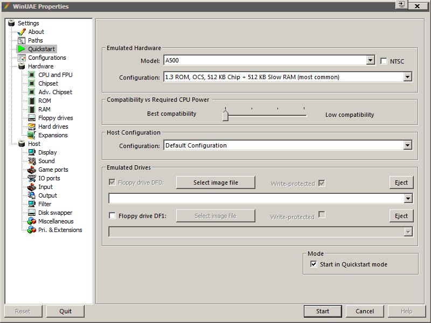Image resolution: width=431 pixels, height=323 pixels.
Task: Toggle Floppy drive DF0 checkbox
Action: [x=112, y=182]
